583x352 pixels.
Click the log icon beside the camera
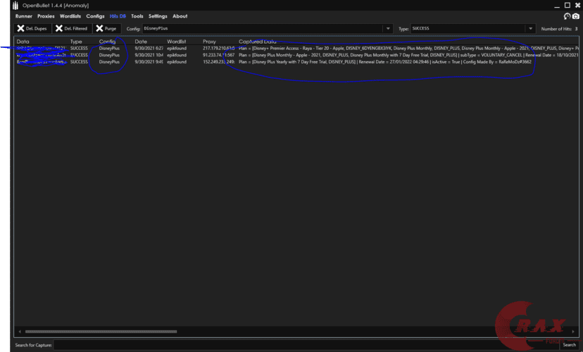[567, 16]
